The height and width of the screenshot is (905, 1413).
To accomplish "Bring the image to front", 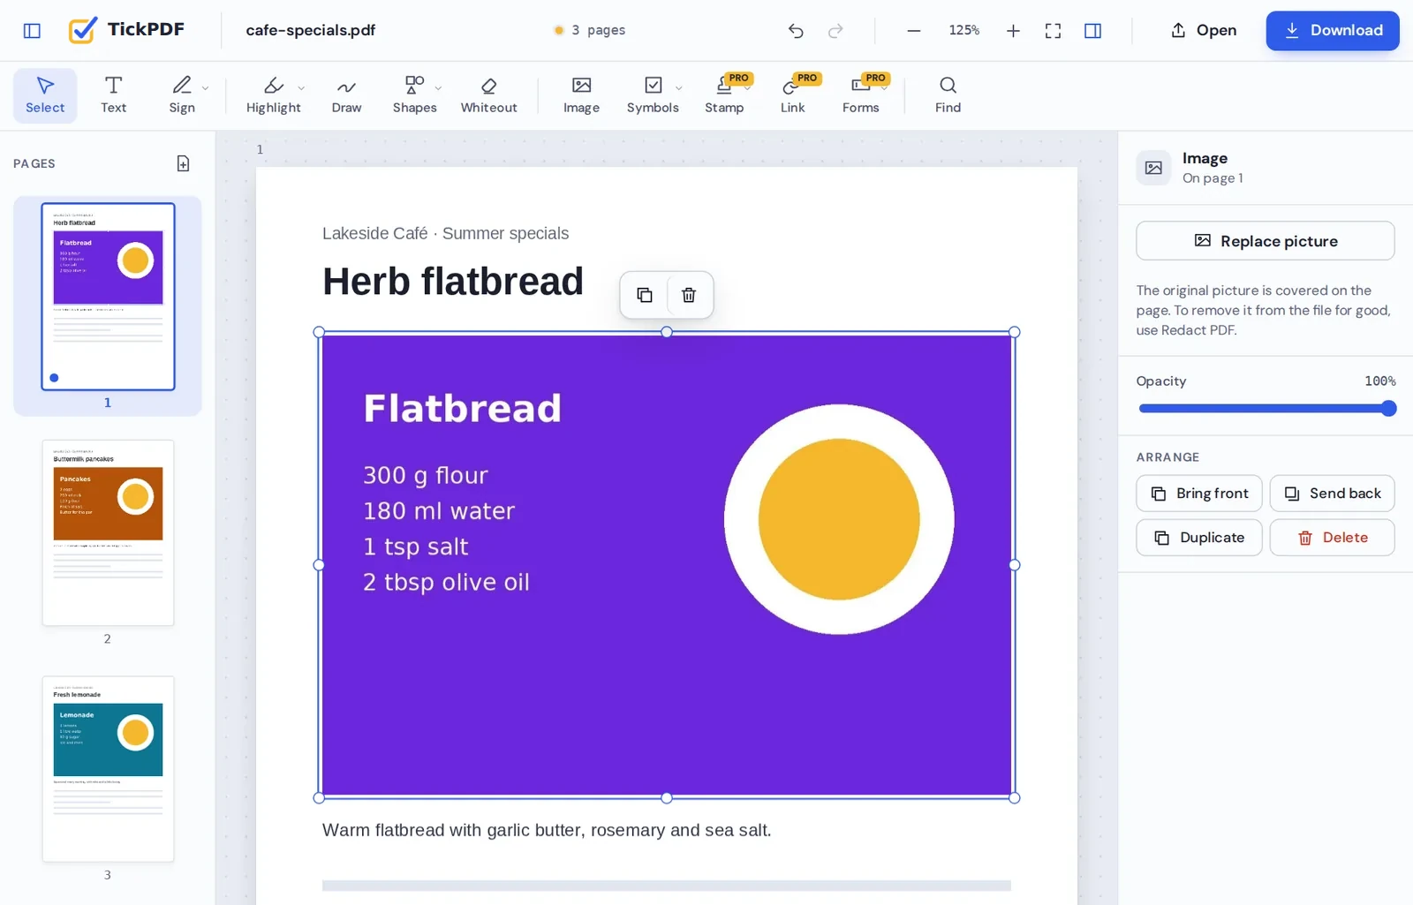I will click(x=1199, y=494).
